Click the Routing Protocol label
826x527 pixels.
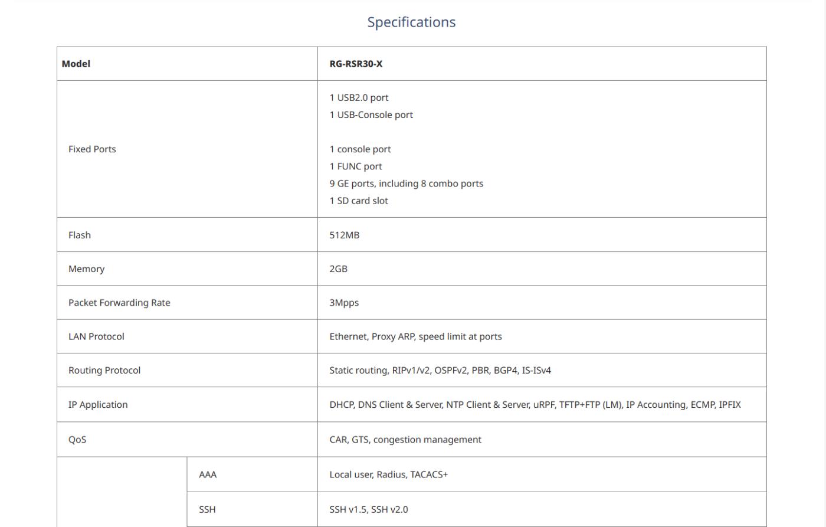point(104,371)
